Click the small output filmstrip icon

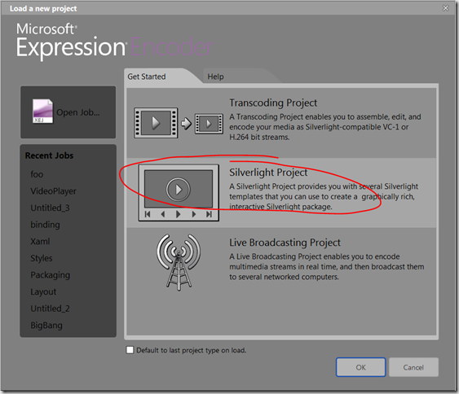pos(209,124)
